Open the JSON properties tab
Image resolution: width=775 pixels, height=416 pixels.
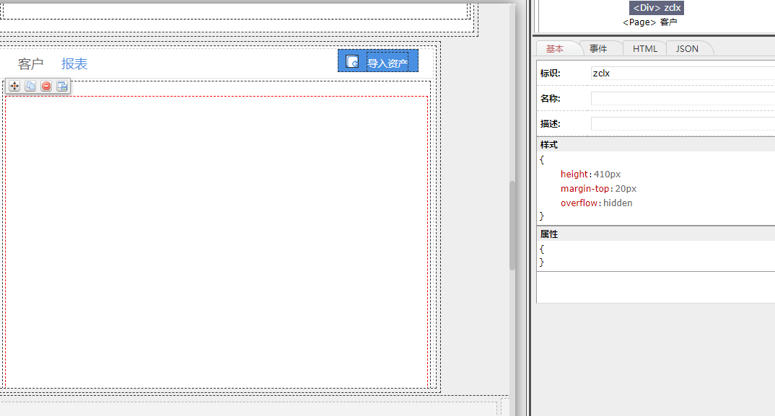[x=687, y=48]
